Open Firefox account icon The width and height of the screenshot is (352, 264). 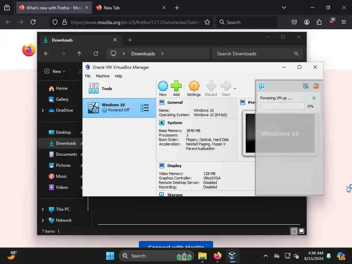coord(307,22)
